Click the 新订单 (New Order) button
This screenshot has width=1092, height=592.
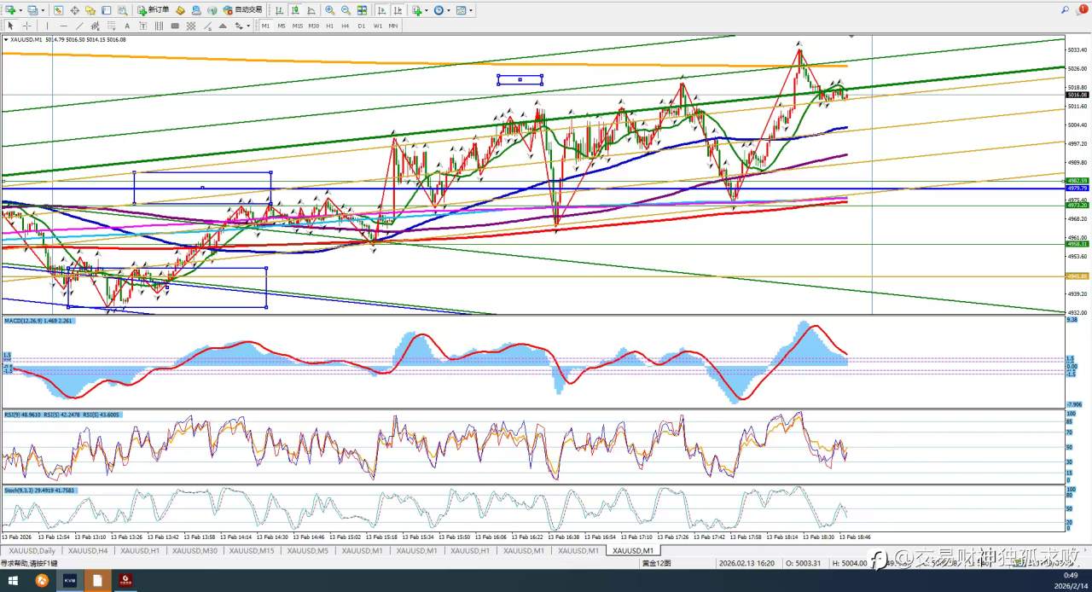coord(154,10)
